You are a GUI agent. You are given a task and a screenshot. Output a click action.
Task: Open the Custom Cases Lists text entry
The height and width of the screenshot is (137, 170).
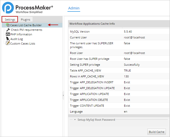23,44
